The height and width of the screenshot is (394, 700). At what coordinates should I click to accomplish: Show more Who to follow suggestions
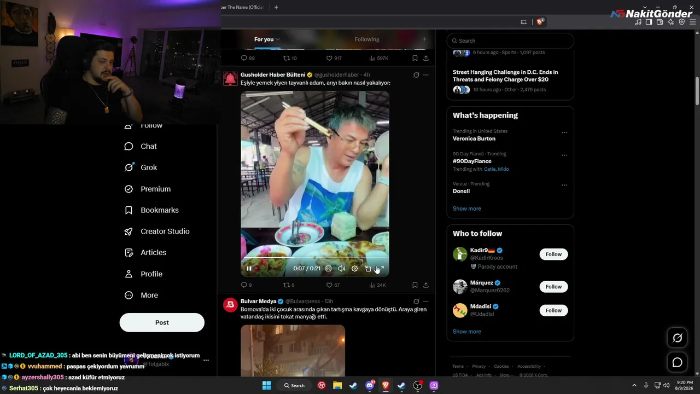(466, 332)
